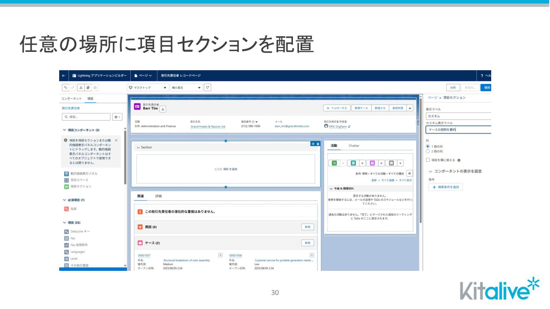Collapse the Section header chevron
Image resolution: width=550 pixels, height=309 pixels.
[x=138, y=147]
